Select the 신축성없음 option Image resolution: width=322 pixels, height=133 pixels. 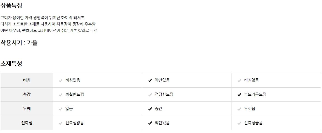(74, 123)
